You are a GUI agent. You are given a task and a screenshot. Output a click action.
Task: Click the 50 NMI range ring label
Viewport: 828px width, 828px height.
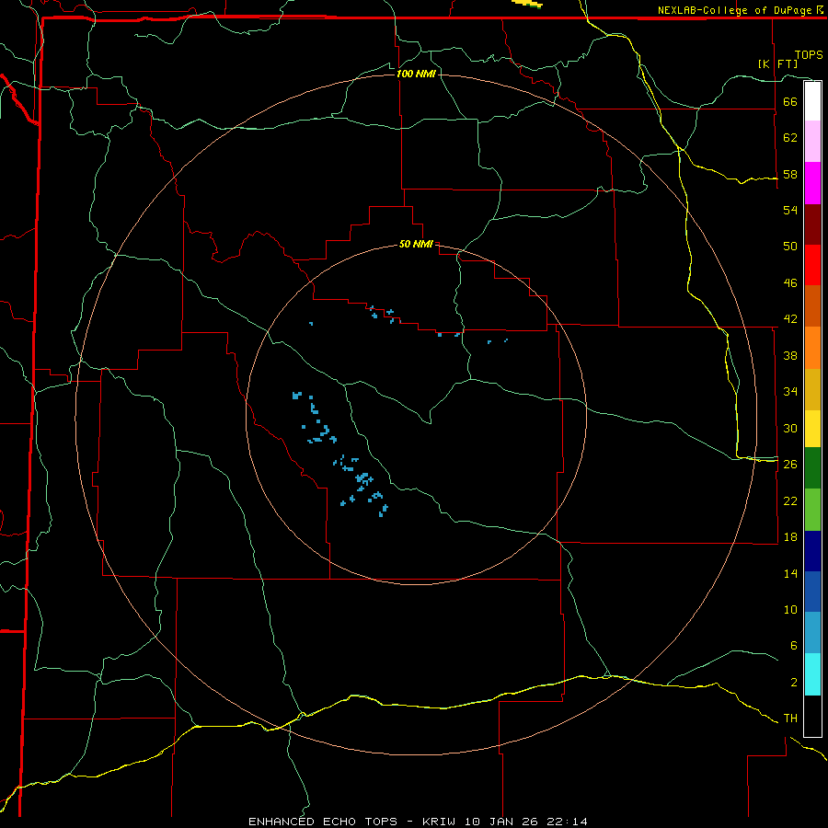(x=416, y=244)
